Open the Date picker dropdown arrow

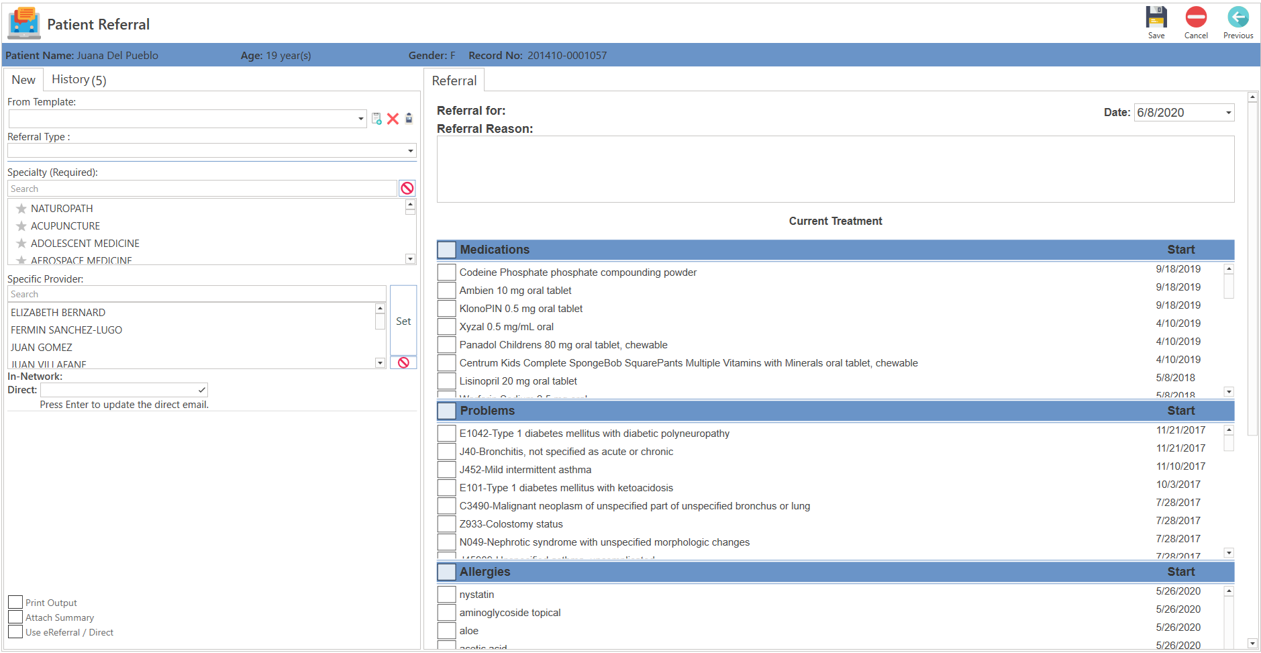coord(1228,113)
